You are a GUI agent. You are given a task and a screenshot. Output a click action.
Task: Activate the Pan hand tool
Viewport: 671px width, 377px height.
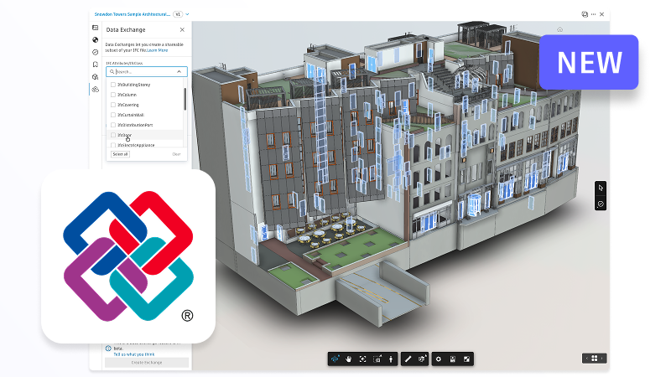tap(349, 359)
